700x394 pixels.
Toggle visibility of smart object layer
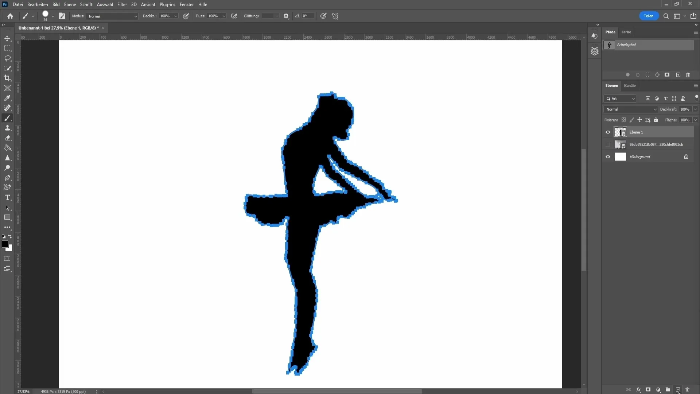coord(607,144)
